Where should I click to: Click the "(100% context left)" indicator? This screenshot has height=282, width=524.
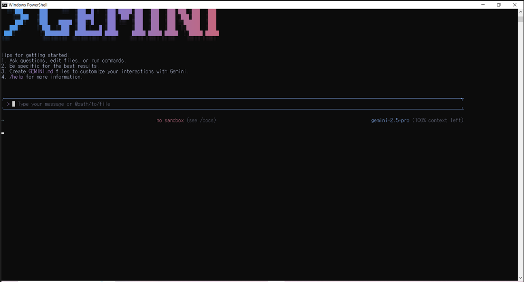click(x=438, y=120)
